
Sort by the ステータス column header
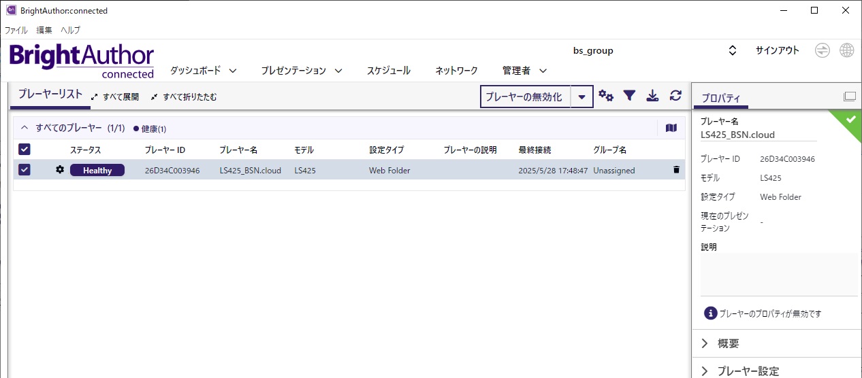[86, 150]
